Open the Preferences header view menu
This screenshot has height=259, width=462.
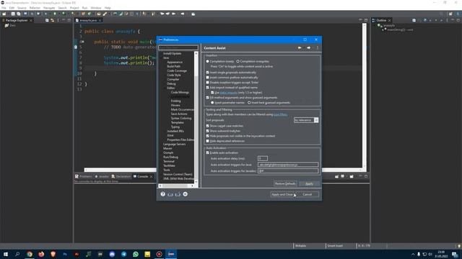point(318,48)
